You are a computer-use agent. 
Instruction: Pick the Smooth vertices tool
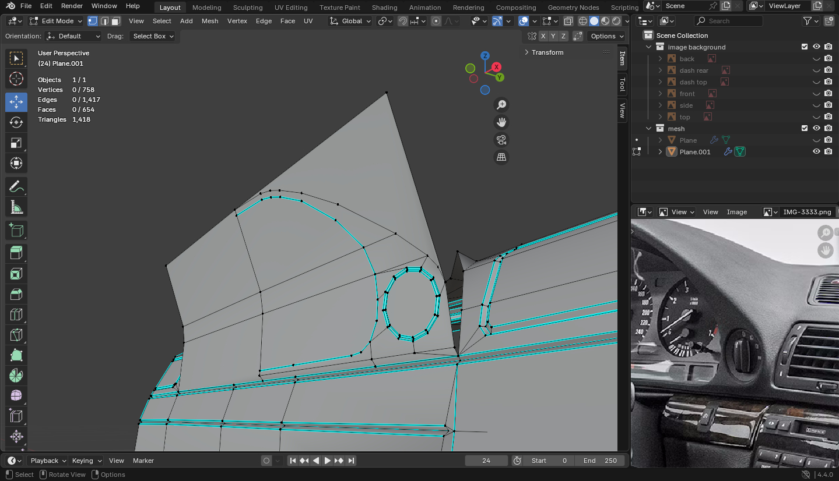tap(16, 396)
